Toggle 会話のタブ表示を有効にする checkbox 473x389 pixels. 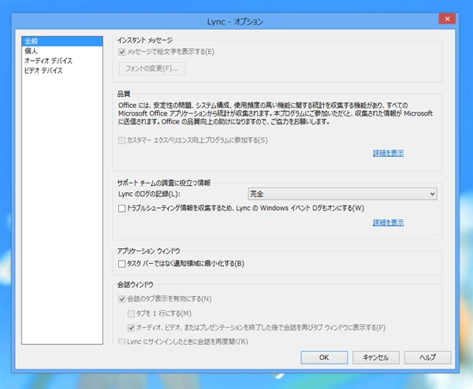pos(122,299)
